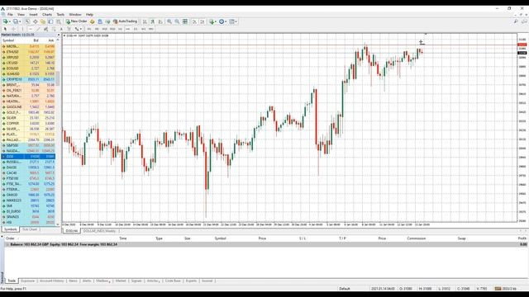Screen dimensions: 529x297
Task: Select XRPUSD row in Market Watch
Action: 28,57
